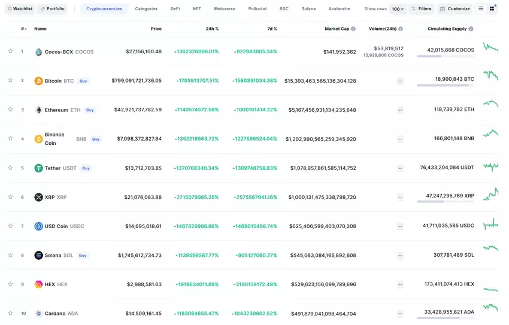Sort by rank using # column header
Image resolution: width=509 pixels, height=325 pixels.
(x=23, y=29)
